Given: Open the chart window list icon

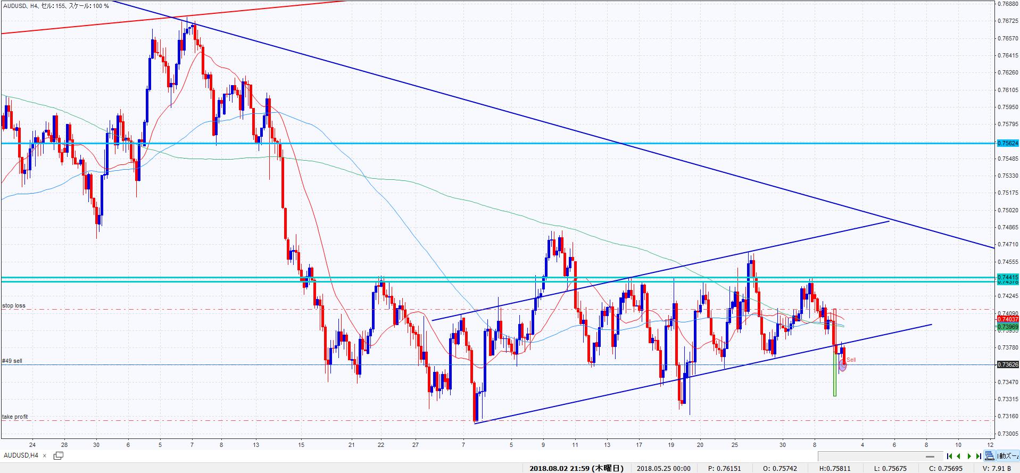Looking at the screenshot, I should pos(59,455).
